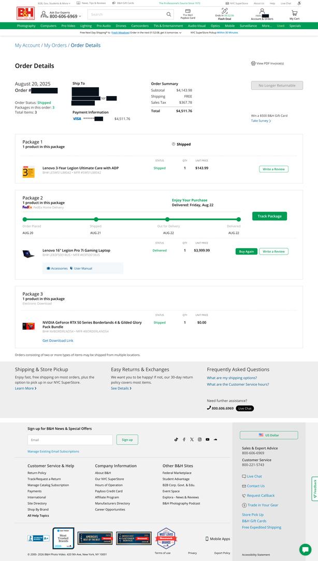This screenshot has height=561, width=318.
Task: Open Trade in Your Gear link
Action: pyautogui.click(x=260, y=505)
